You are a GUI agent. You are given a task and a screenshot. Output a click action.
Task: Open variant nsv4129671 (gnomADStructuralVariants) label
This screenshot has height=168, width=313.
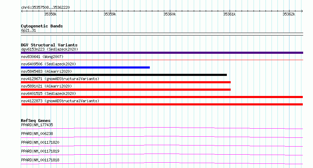(60, 79)
